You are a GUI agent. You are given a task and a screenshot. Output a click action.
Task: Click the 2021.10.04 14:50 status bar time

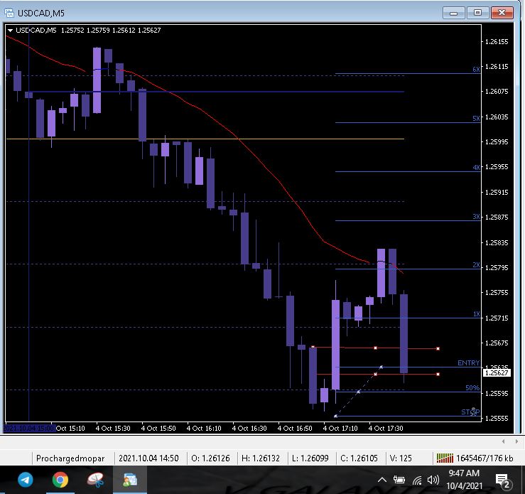[148, 458]
